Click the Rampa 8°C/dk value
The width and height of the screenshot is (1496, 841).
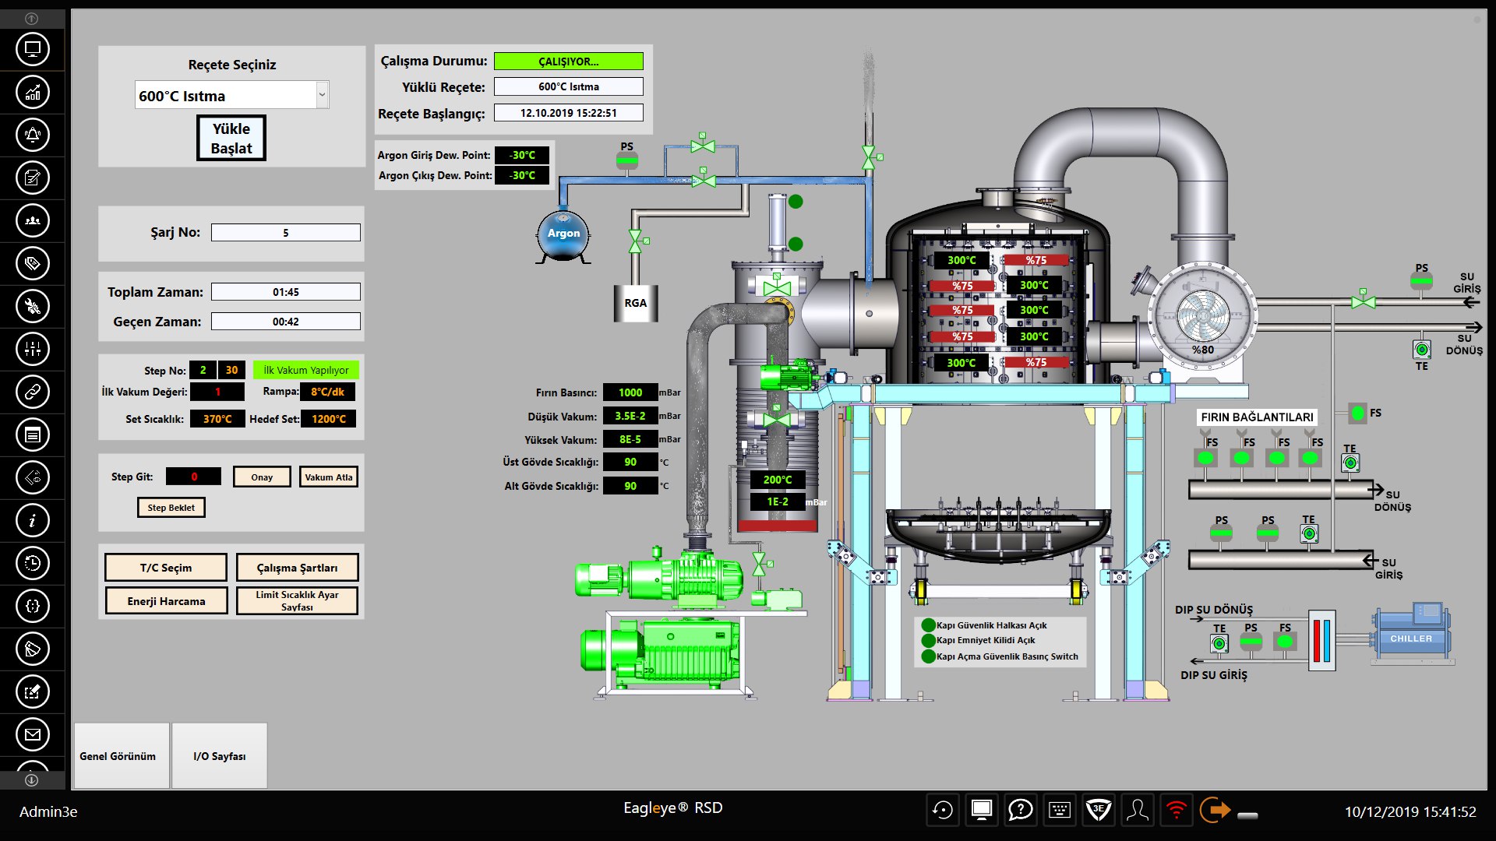click(328, 392)
